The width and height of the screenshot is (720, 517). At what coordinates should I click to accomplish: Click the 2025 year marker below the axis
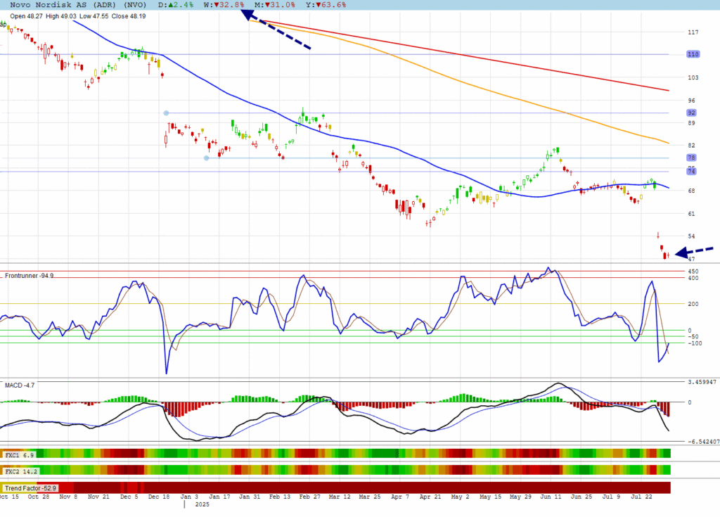(202, 504)
